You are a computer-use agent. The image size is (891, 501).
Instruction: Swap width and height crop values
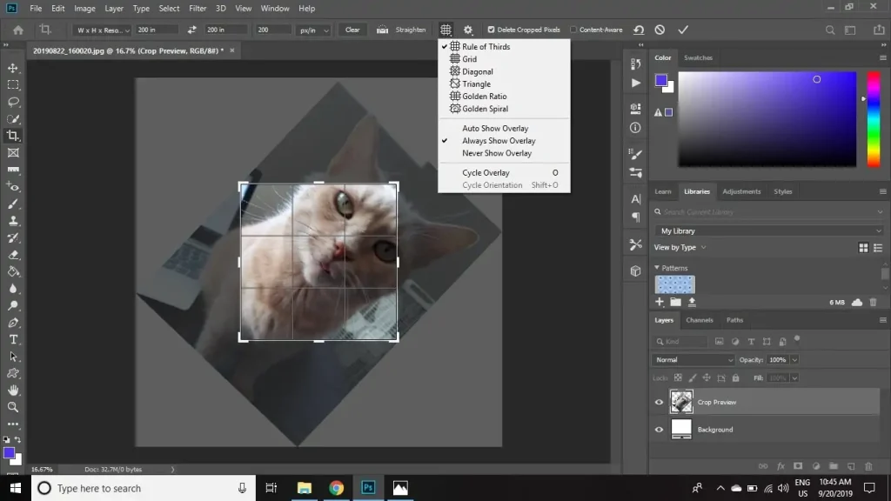pyautogui.click(x=192, y=30)
